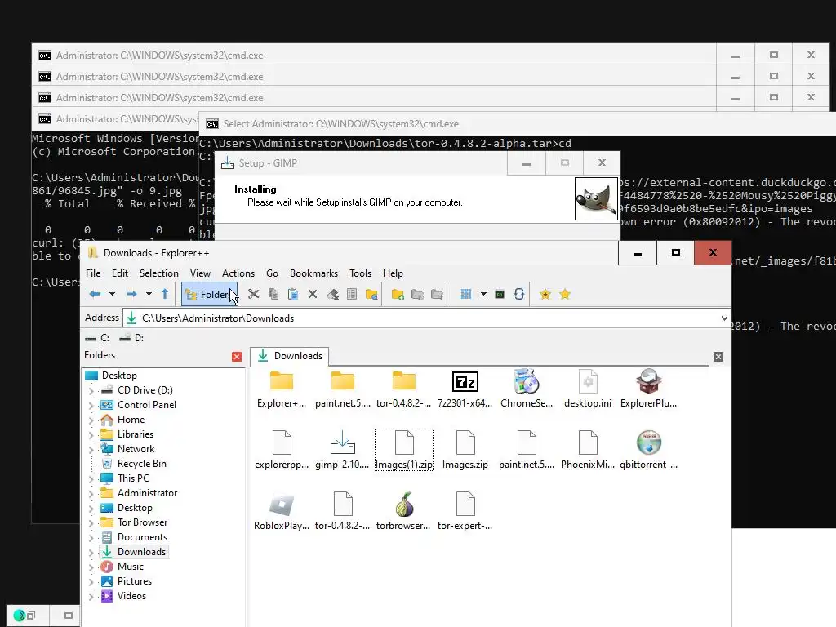Click the permanent delete icon
836x627 pixels.
pyautogui.click(x=333, y=294)
